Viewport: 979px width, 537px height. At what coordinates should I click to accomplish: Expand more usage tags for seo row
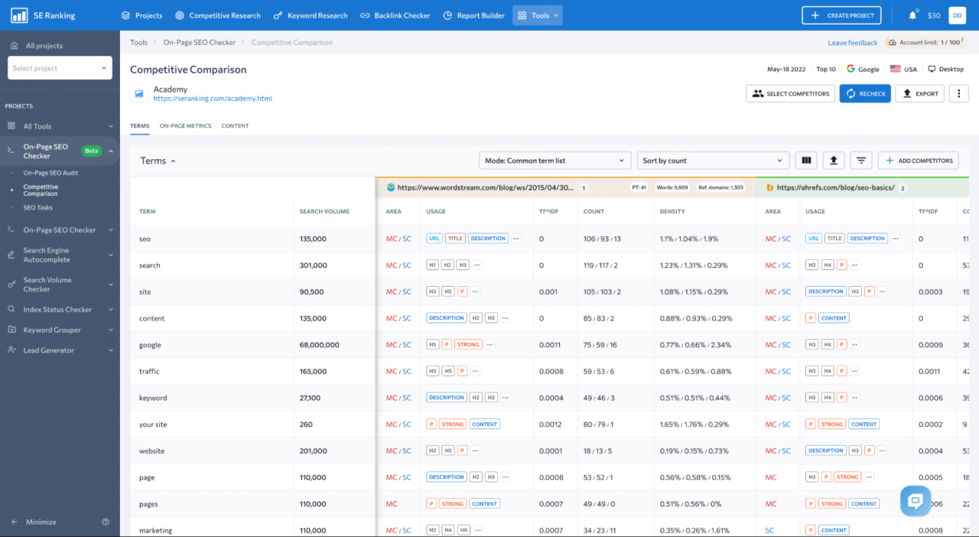[516, 239]
